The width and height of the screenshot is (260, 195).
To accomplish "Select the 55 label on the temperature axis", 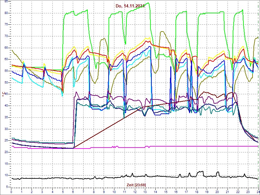I will click(6, 71).
